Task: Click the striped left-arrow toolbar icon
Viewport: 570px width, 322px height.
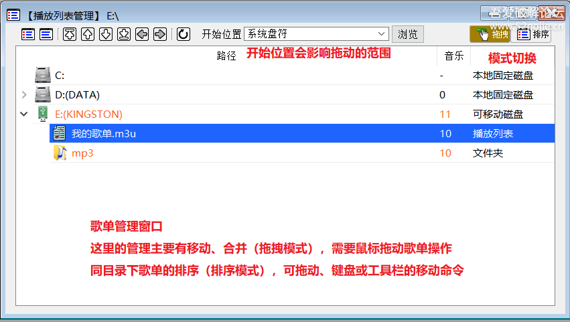Action: [142, 34]
